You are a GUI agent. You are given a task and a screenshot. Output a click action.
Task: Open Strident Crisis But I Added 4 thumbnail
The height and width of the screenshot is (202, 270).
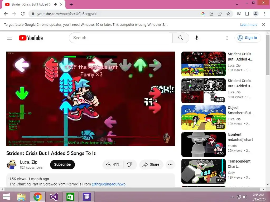(204, 64)
